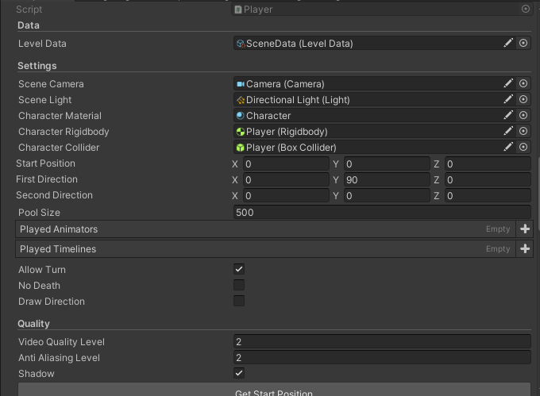Click Start Position Z field
This screenshot has width=540, height=396.
point(488,164)
